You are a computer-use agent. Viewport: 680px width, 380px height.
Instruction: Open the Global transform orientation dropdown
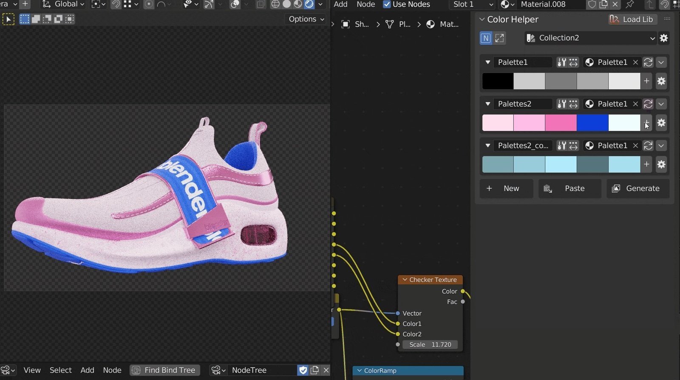tap(64, 4)
